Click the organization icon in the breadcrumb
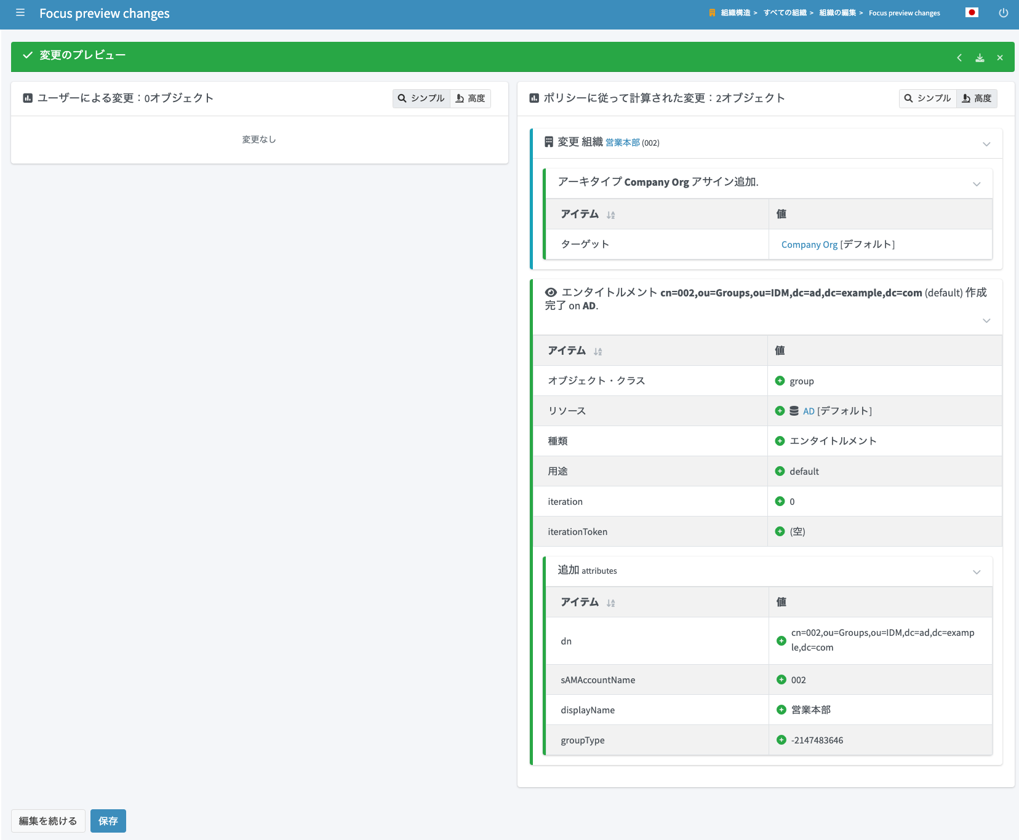The width and height of the screenshot is (1019, 840). coord(712,13)
